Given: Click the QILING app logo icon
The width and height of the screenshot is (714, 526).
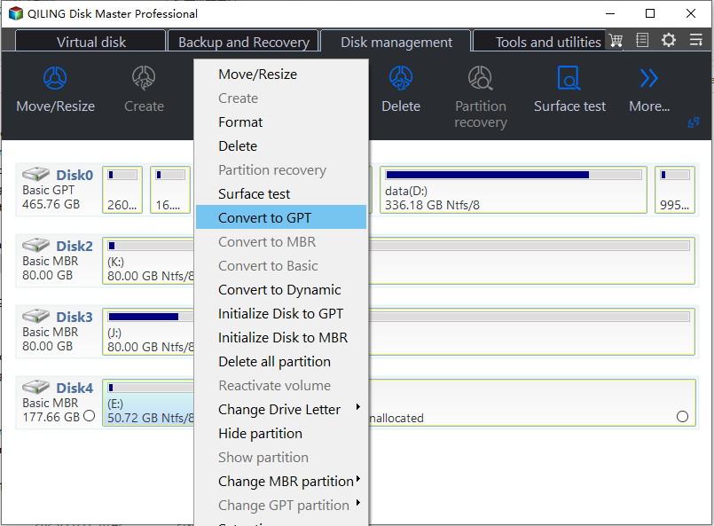Looking at the screenshot, I should 15,13.
